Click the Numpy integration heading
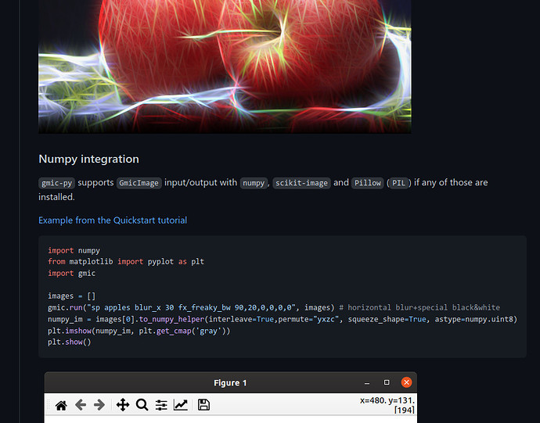This screenshot has height=423, width=540. (88, 159)
